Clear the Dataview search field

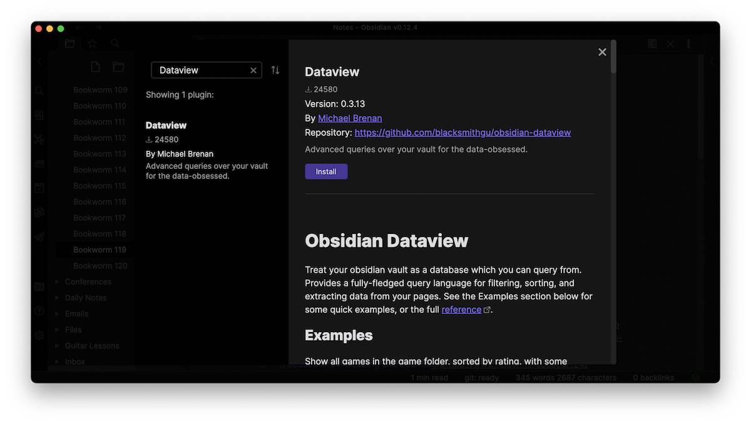click(x=253, y=71)
